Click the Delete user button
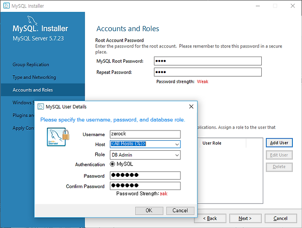Image resolution: width=302 pixels, height=228 pixels. tap(279, 167)
